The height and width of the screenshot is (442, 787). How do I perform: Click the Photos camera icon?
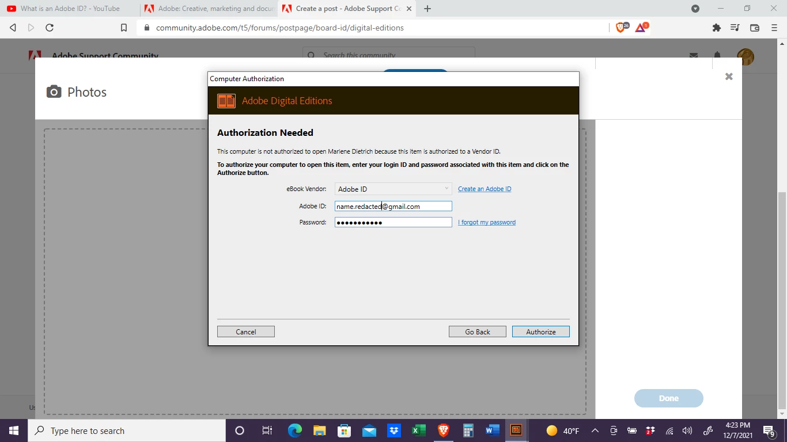(x=54, y=92)
